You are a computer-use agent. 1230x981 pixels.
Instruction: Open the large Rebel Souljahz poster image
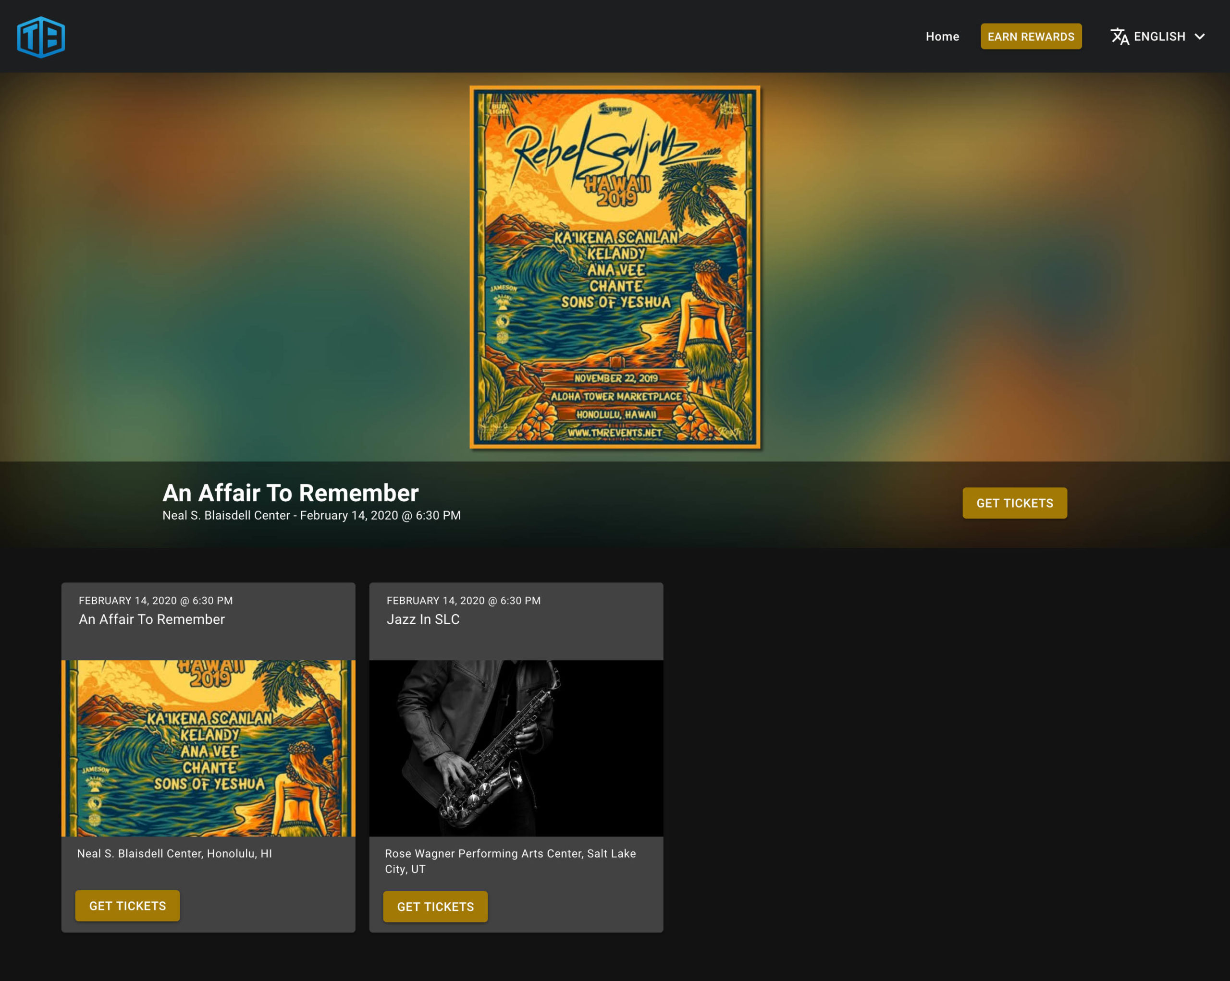615,267
